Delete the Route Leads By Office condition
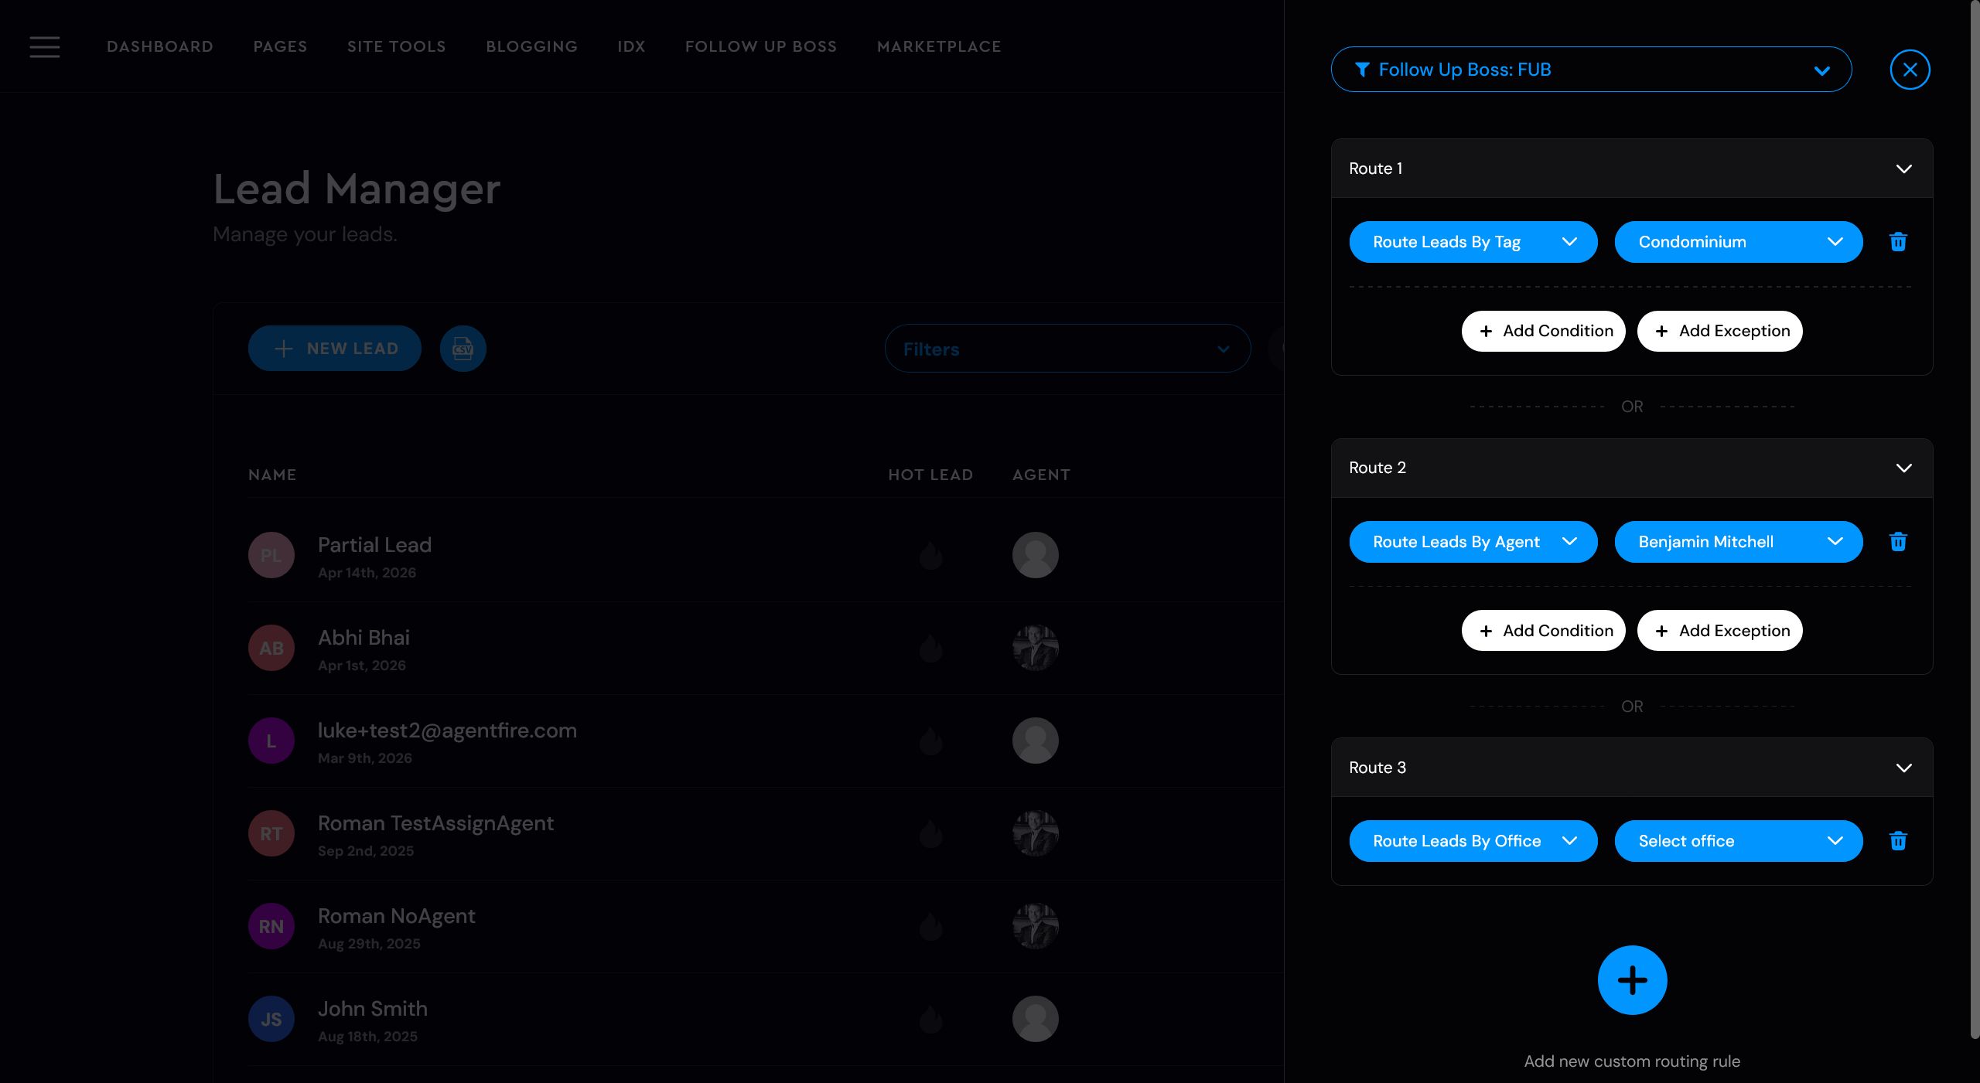 1897,841
